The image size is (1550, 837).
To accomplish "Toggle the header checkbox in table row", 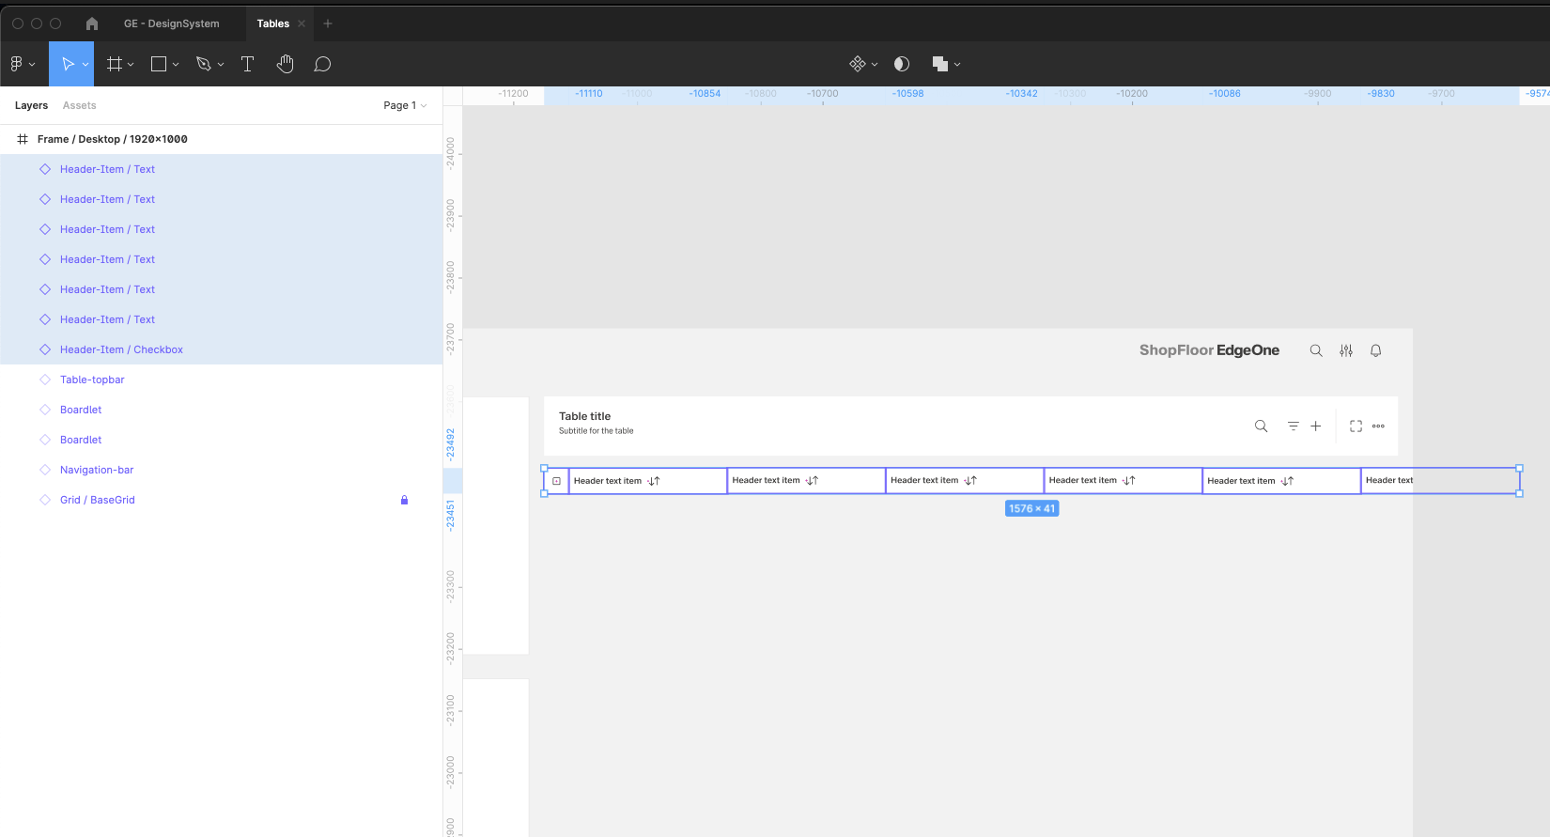I will point(556,481).
